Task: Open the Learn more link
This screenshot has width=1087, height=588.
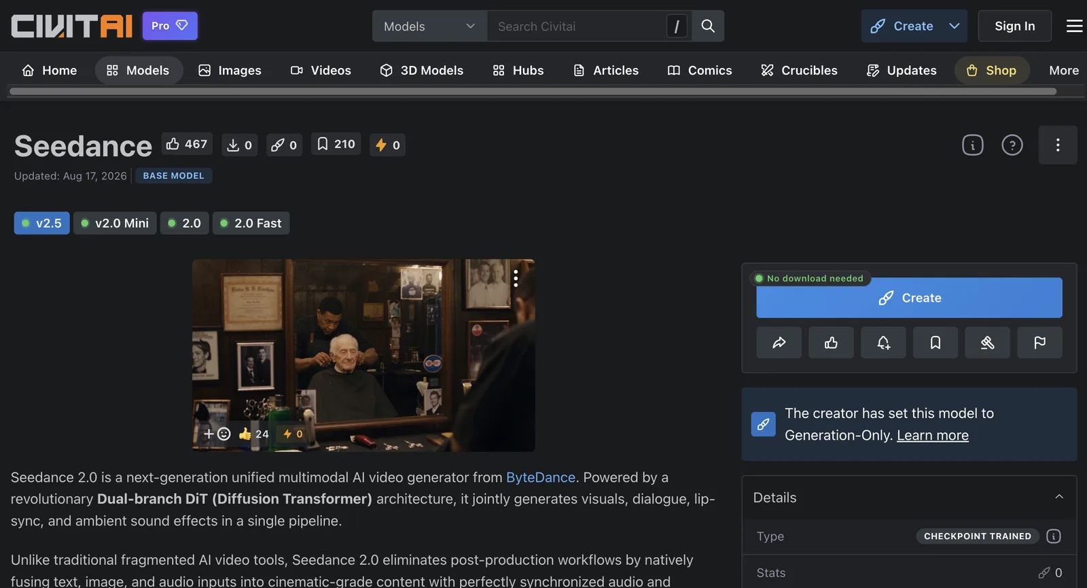Action: point(933,435)
